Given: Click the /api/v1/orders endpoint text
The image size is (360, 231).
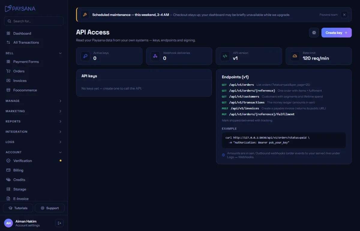Looking at the screenshot, I should coord(241,85).
